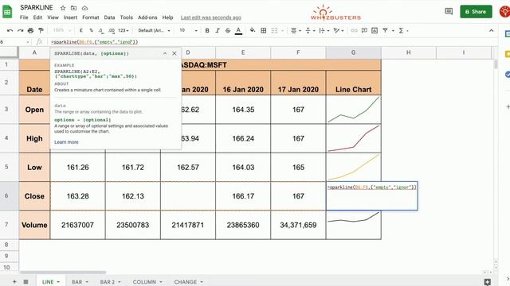Open the Insert menu
The height and width of the screenshot is (286, 510).
(x=70, y=17)
